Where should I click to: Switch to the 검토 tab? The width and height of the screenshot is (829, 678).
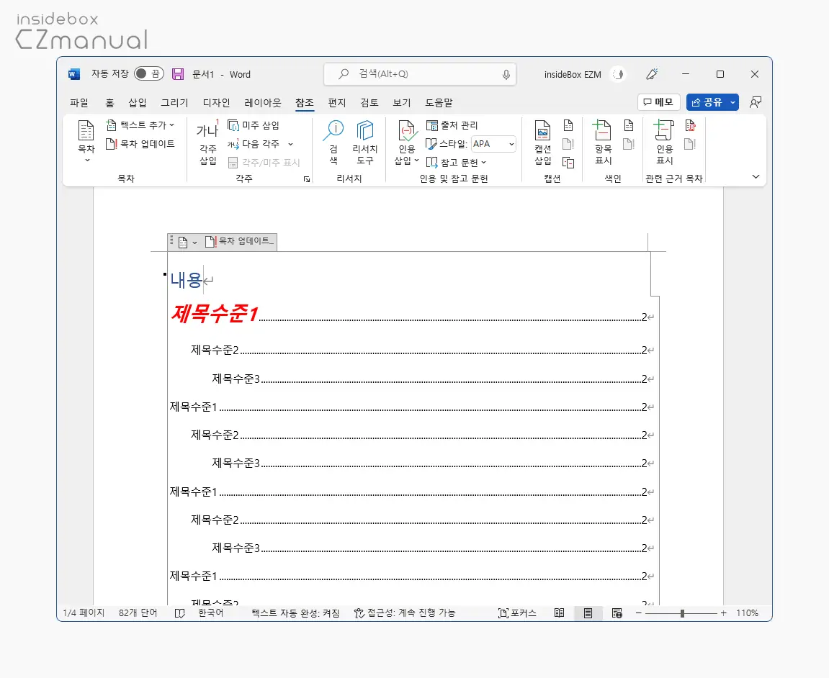pyautogui.click(x=369, y=102)
